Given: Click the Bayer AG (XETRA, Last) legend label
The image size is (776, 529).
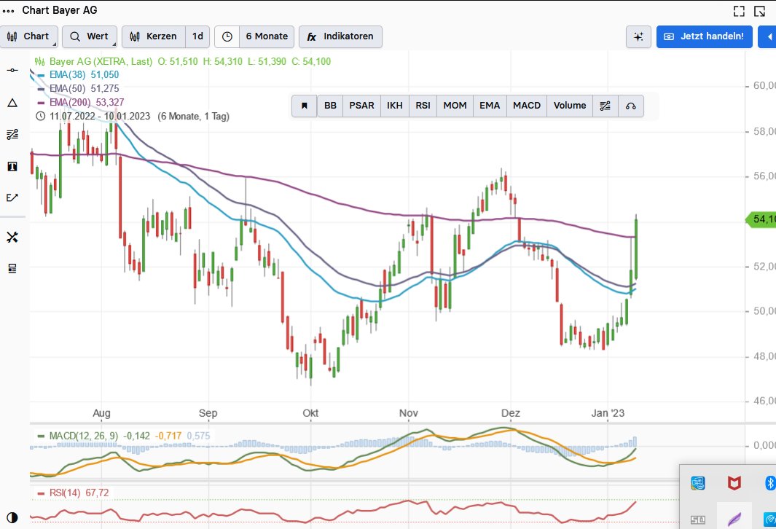Looking at the screenshot, I should point(101,62).
